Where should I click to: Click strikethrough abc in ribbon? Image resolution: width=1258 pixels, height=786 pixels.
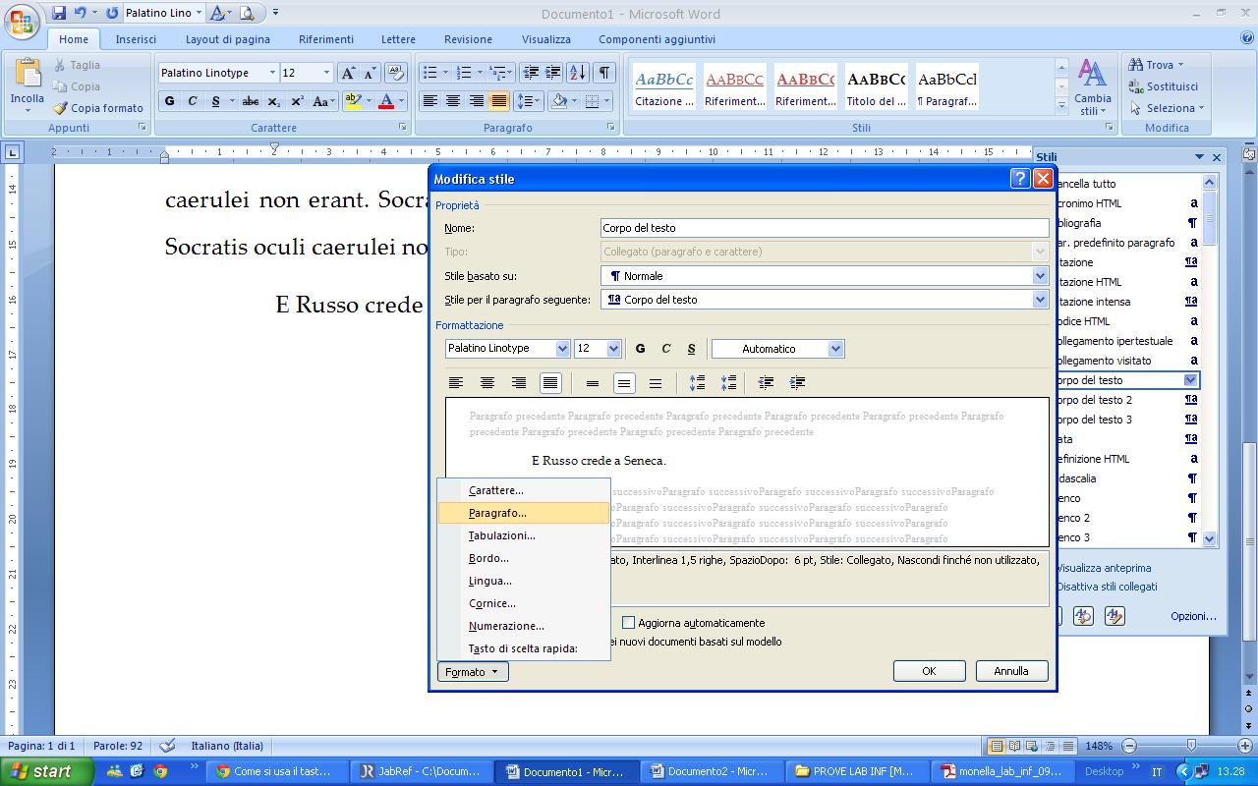pyautogui.click(x=251, y=101)
